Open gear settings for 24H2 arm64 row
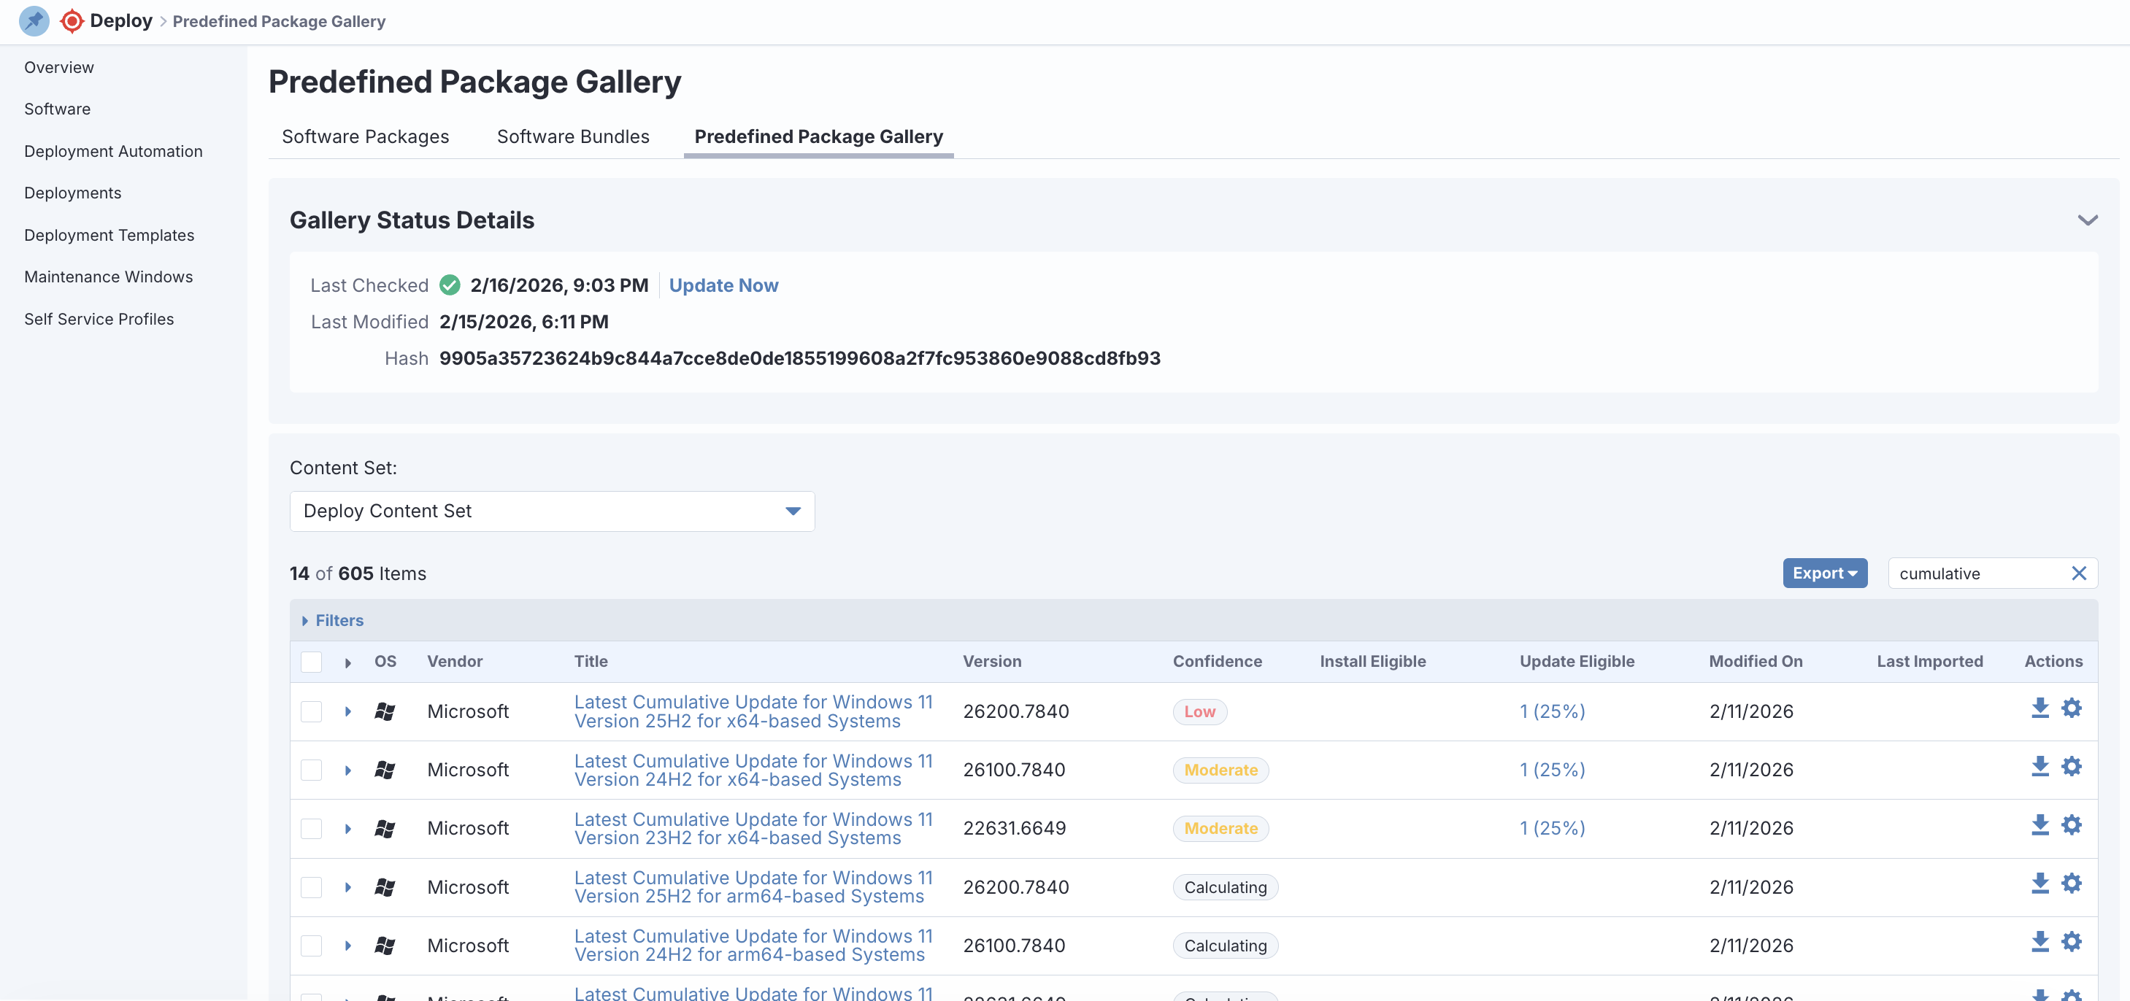This screenshot has width=2130, height=1001. click(2072, 941)
